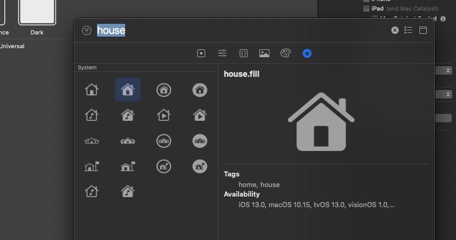Click the Tags label

(x=232, y=174)
